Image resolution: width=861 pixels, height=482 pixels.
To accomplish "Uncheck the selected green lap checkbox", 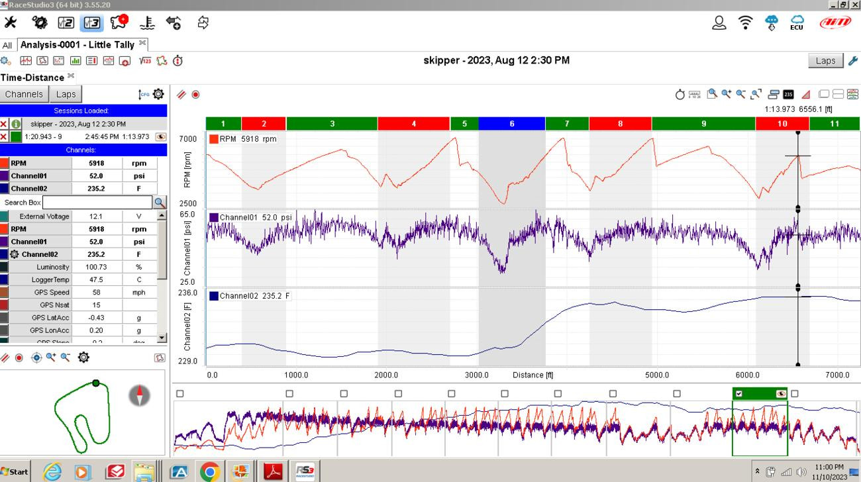I will point(739,394).
